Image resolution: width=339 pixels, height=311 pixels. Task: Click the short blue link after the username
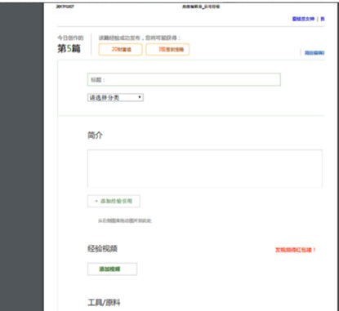(323, 19)
